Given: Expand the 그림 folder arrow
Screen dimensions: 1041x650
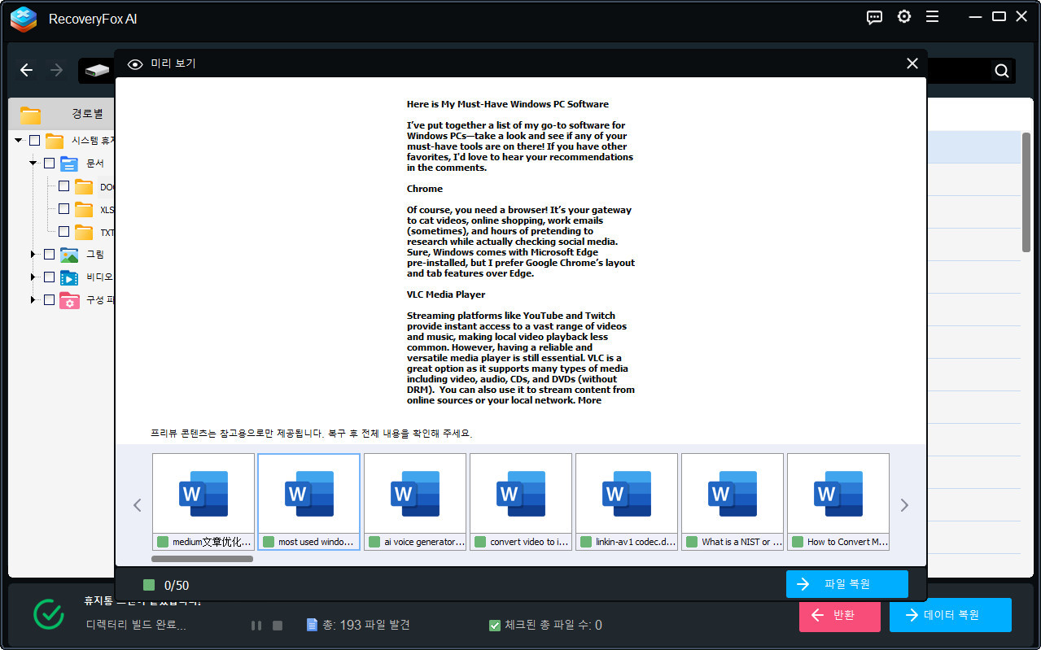Looking at the screenshot, I should tap(33, 255).
